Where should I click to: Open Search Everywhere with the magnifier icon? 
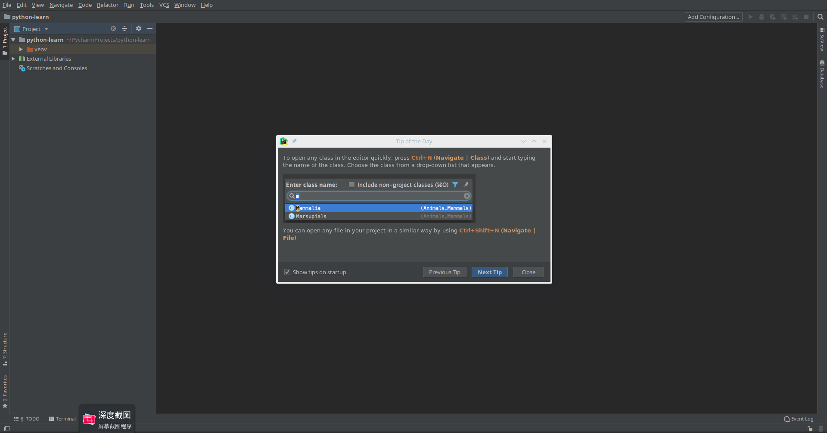pos(821,17)
